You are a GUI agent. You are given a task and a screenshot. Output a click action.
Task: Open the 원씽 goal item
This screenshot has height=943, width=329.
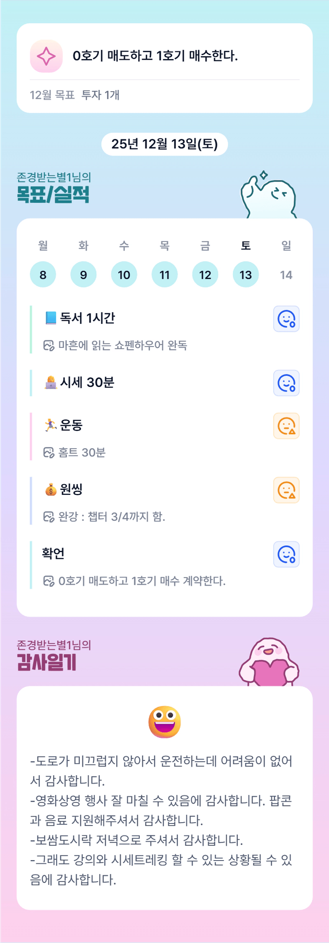[72, 489]
